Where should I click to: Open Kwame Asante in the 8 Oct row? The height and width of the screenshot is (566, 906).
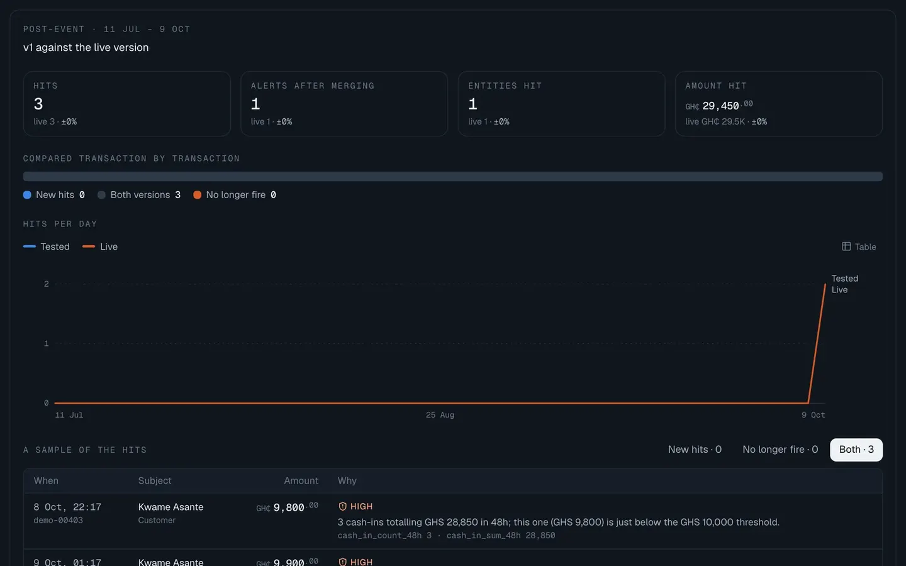[171, 507]
